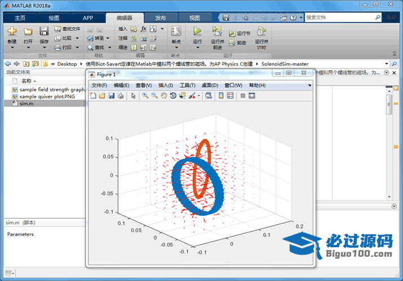Click Insert Colorbar icon
Image resolution: width=403 pixels, height=281 pixels.
221,96
